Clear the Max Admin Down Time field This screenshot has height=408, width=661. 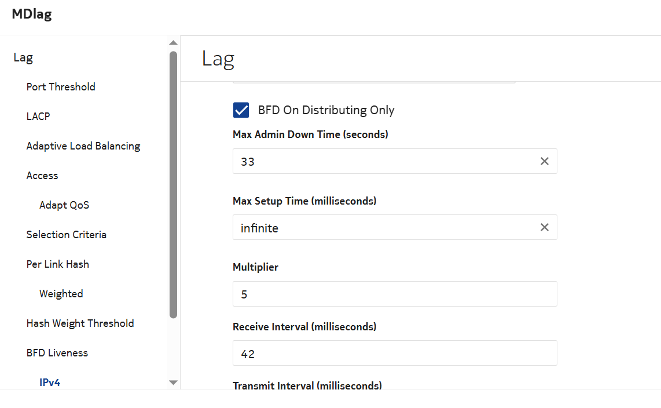pyautogui.click(x=544, y=162)
